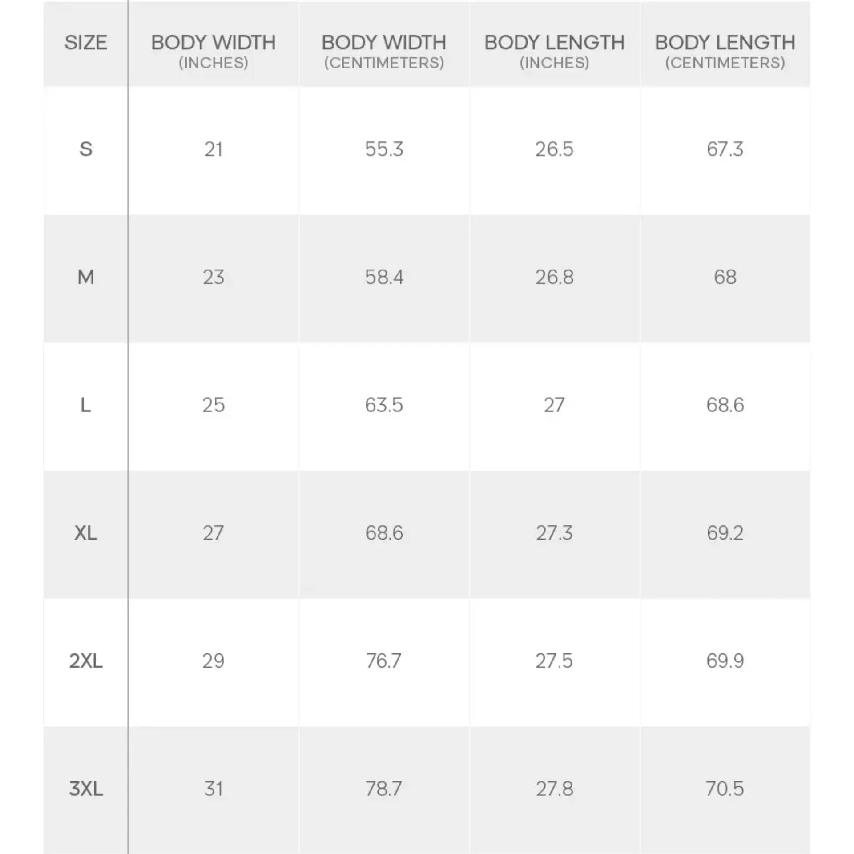
Task: Click the BODY LENGTH (CENTIMETERS) header
Action: click(x=725, y=51)
